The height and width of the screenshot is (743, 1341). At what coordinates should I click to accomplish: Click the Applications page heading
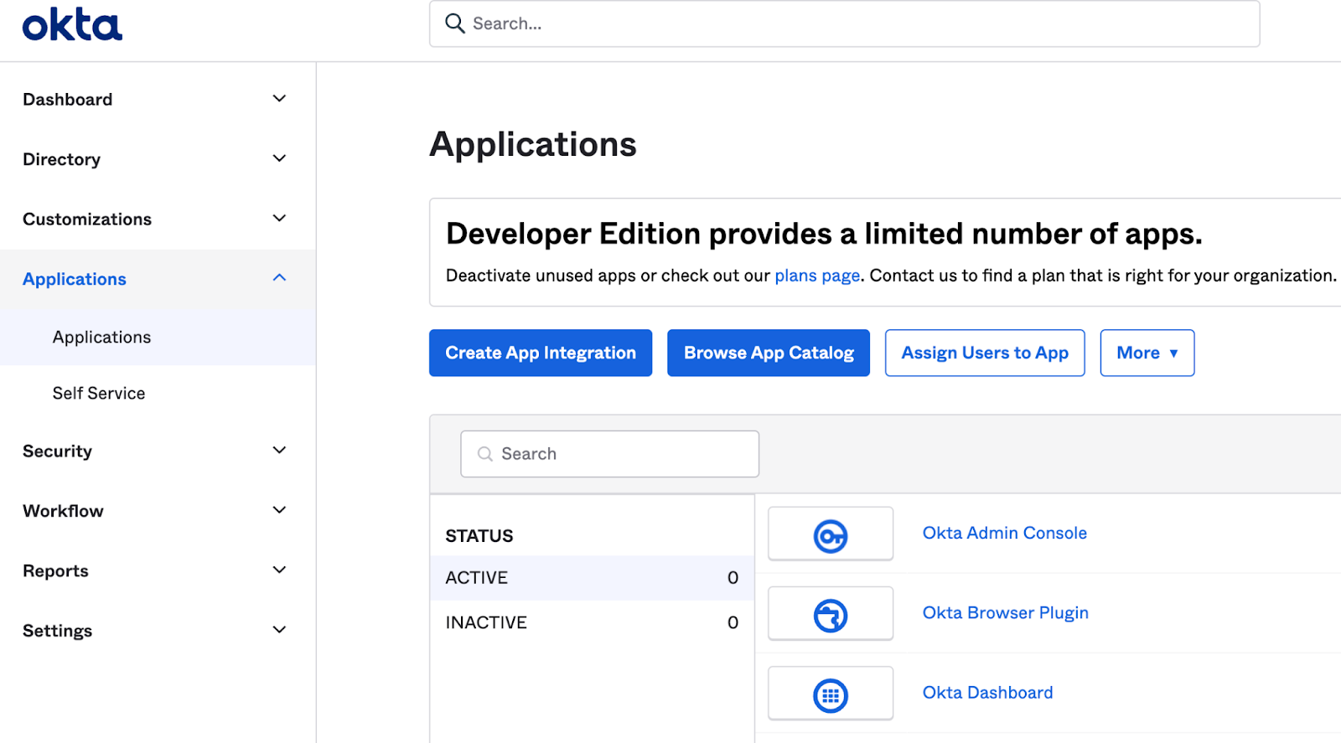point(533,145)
